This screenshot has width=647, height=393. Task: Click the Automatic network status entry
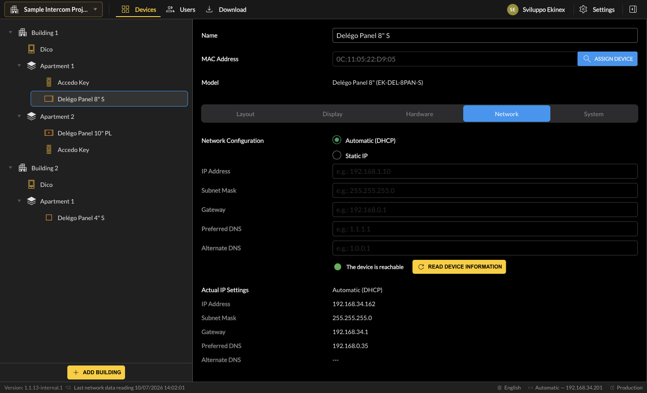pos(565,388)
